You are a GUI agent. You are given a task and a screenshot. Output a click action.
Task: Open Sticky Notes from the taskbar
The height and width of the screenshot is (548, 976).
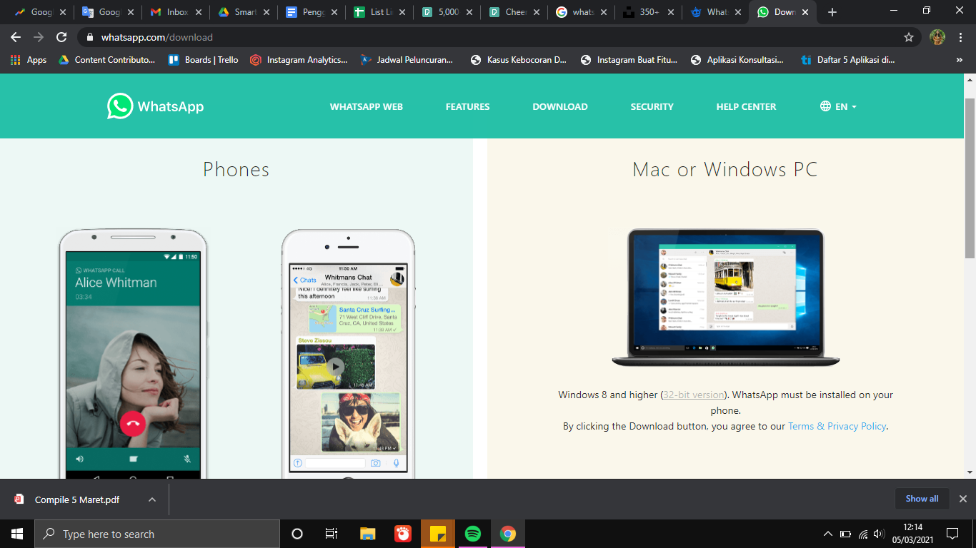[x=438, y=534]
